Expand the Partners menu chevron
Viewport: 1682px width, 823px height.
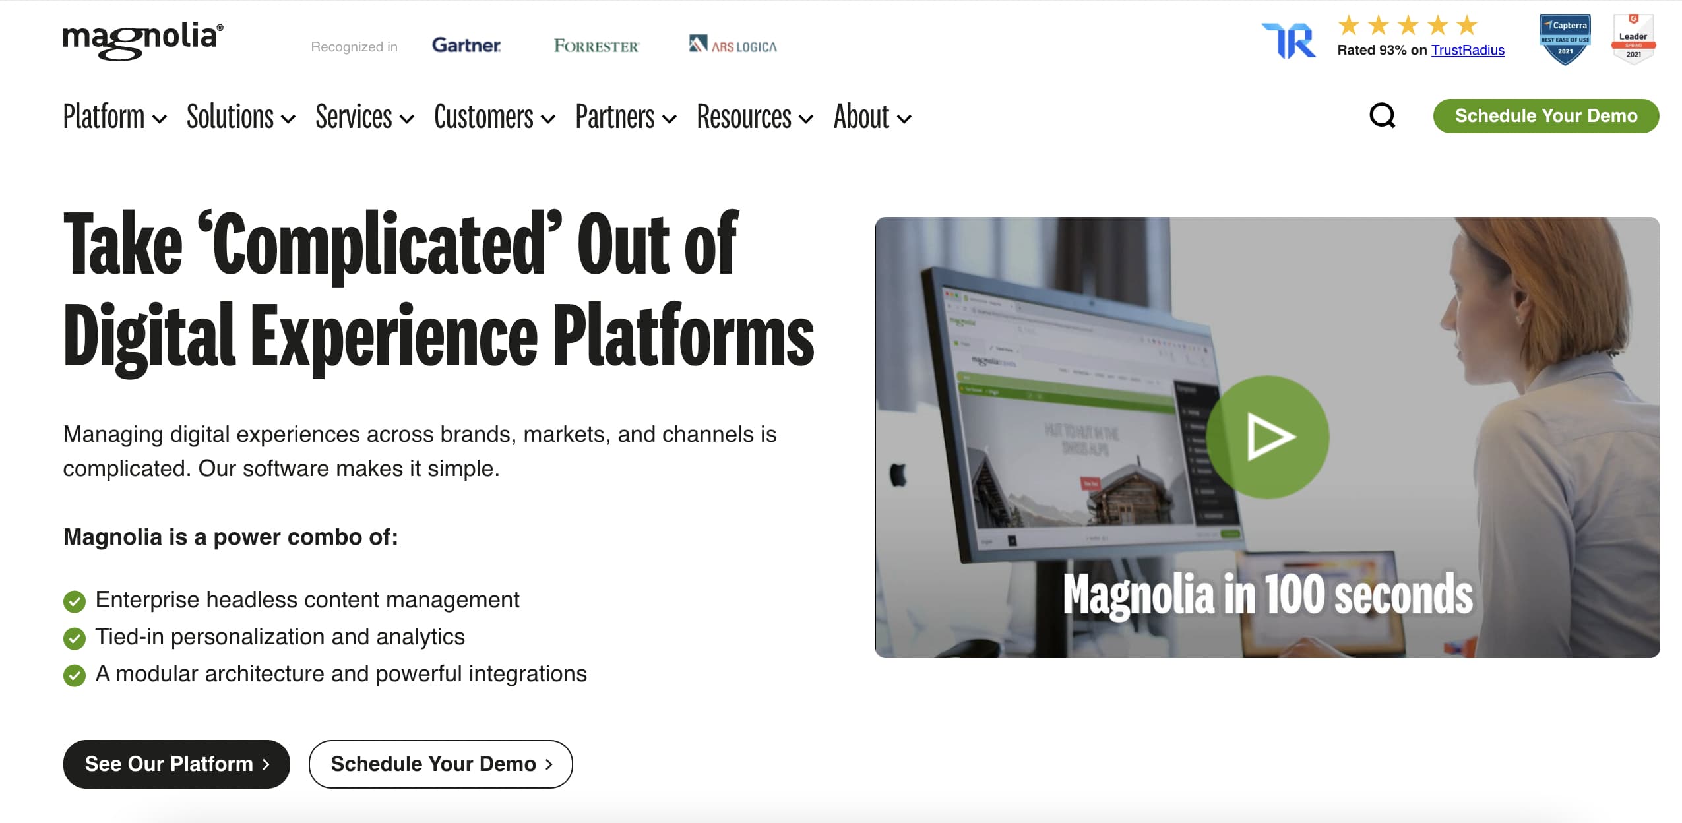(670, 119)
